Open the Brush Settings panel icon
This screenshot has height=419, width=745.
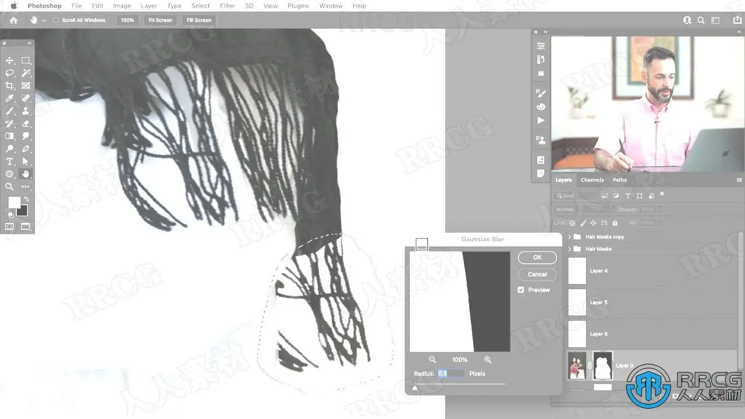(541, 93)
